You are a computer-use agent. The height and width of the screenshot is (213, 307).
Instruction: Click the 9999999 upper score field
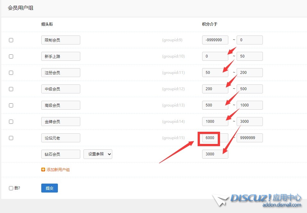[250, 138]
